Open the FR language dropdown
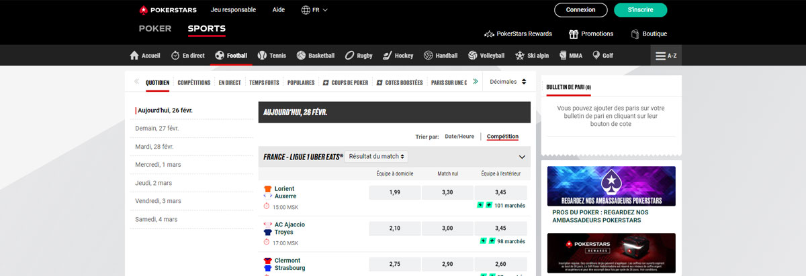Image resolution: width=806 pixels, height=276 pixels. click(314, 10)
